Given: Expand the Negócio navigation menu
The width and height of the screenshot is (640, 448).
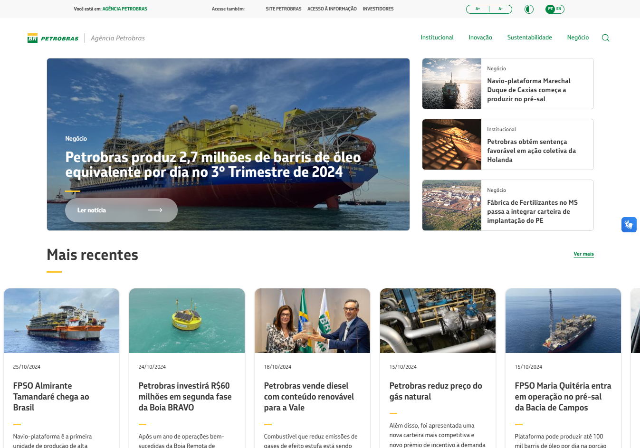Looking at the screenshot, I should tap(578, 38).
